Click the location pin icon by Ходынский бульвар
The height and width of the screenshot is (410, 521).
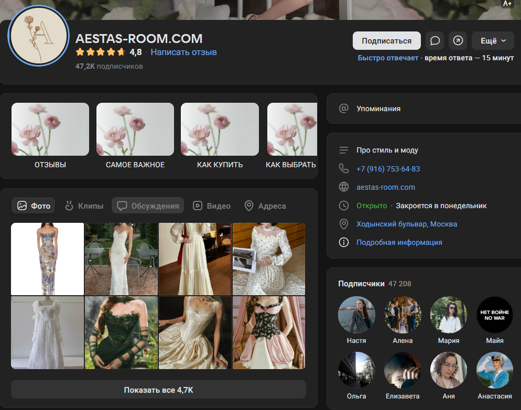344,224
